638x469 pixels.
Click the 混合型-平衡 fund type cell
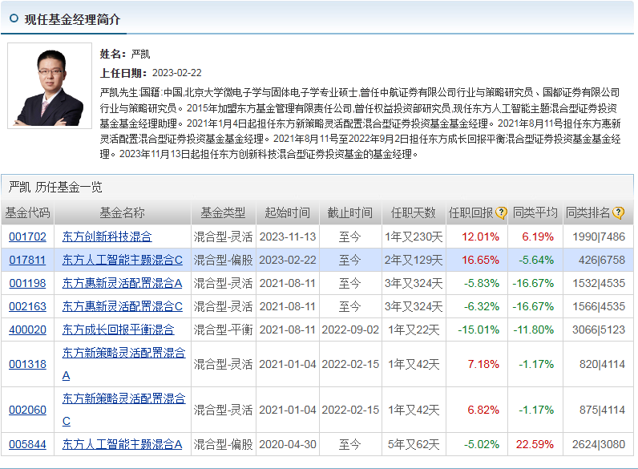224,330
